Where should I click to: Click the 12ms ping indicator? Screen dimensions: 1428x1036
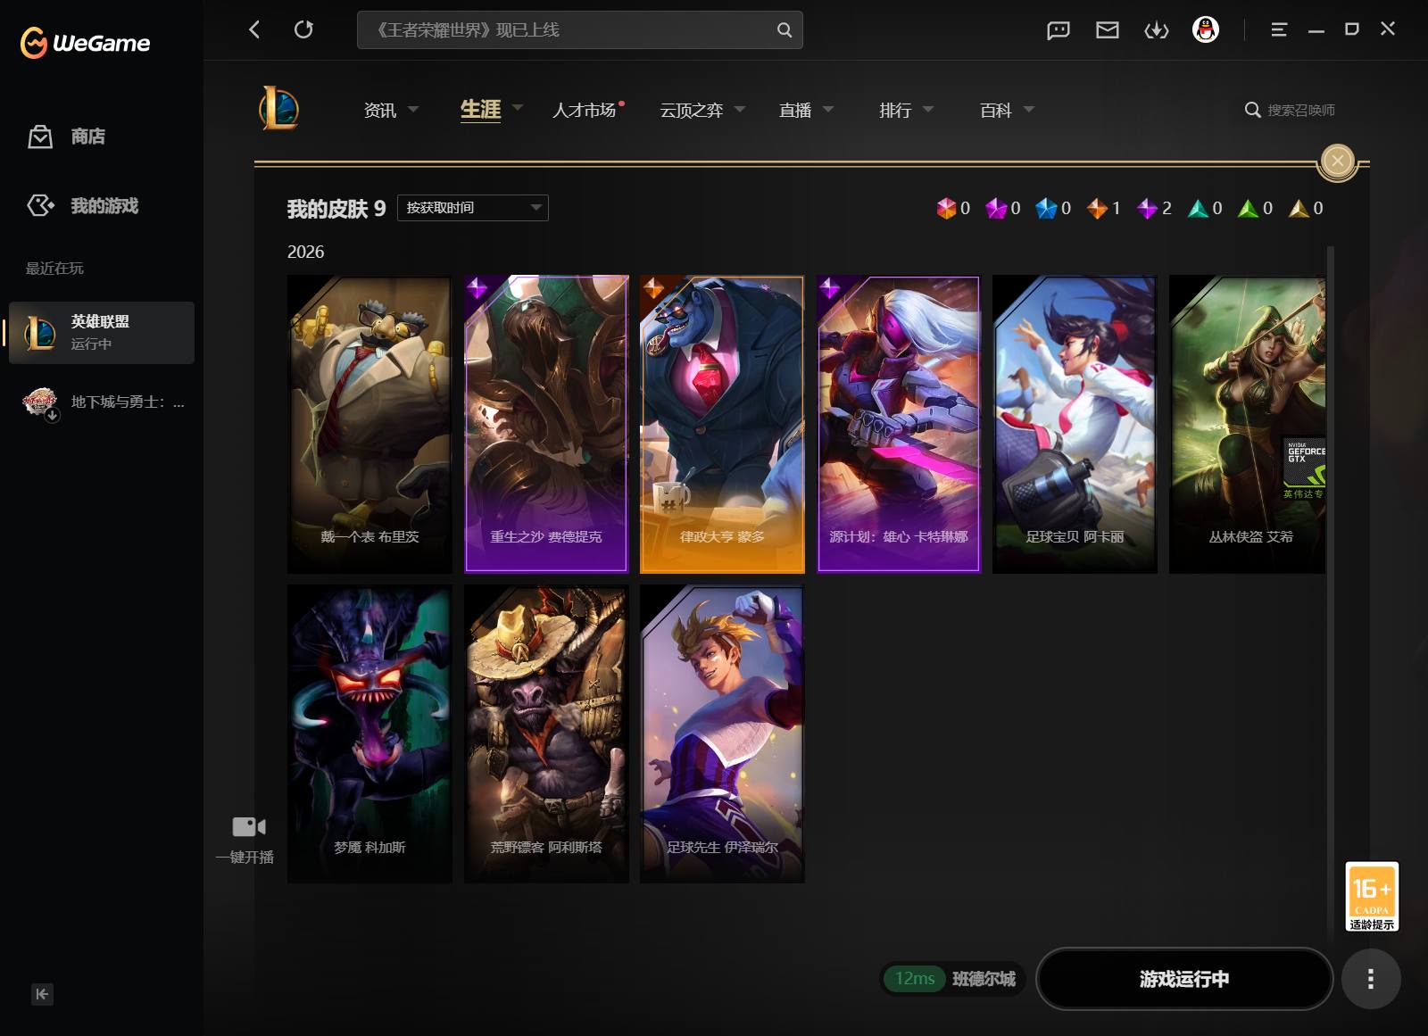(x=915, y=979)
